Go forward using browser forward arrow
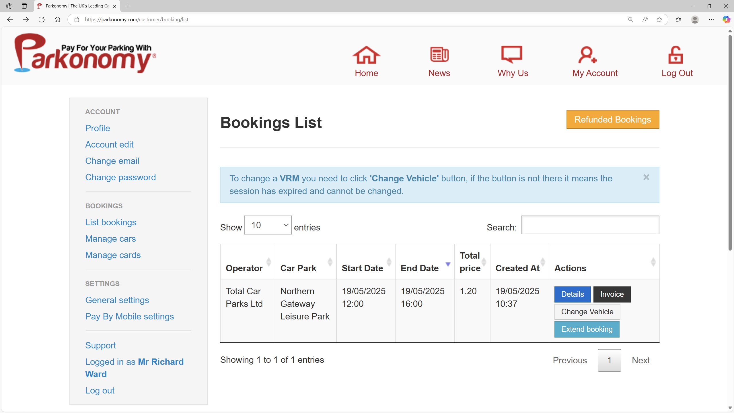 (26, 20)
